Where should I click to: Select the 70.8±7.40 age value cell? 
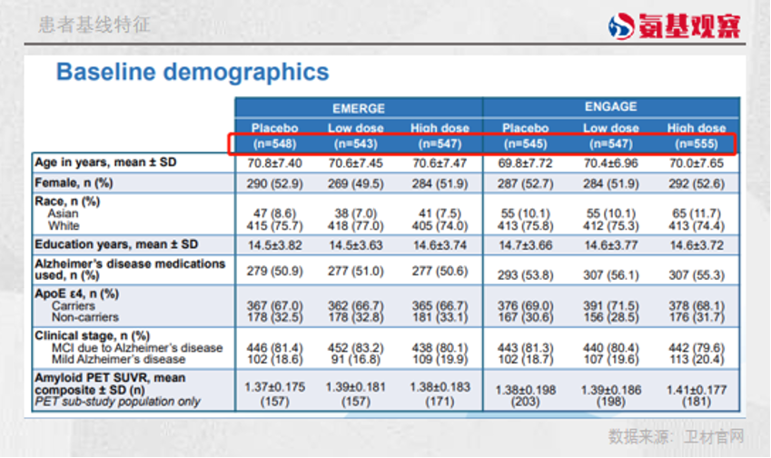click(274, 164)
